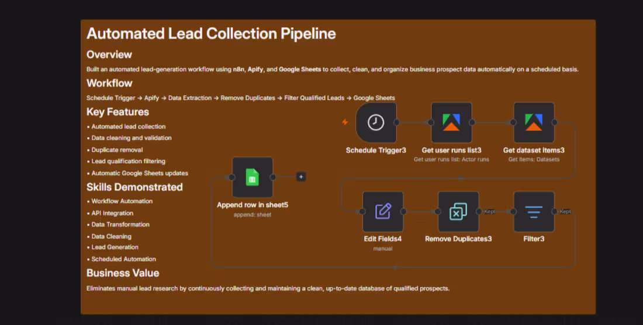Screen dimensions: 643x325
Task: Click the 'Filter3' label
Action: pos(534,239)
